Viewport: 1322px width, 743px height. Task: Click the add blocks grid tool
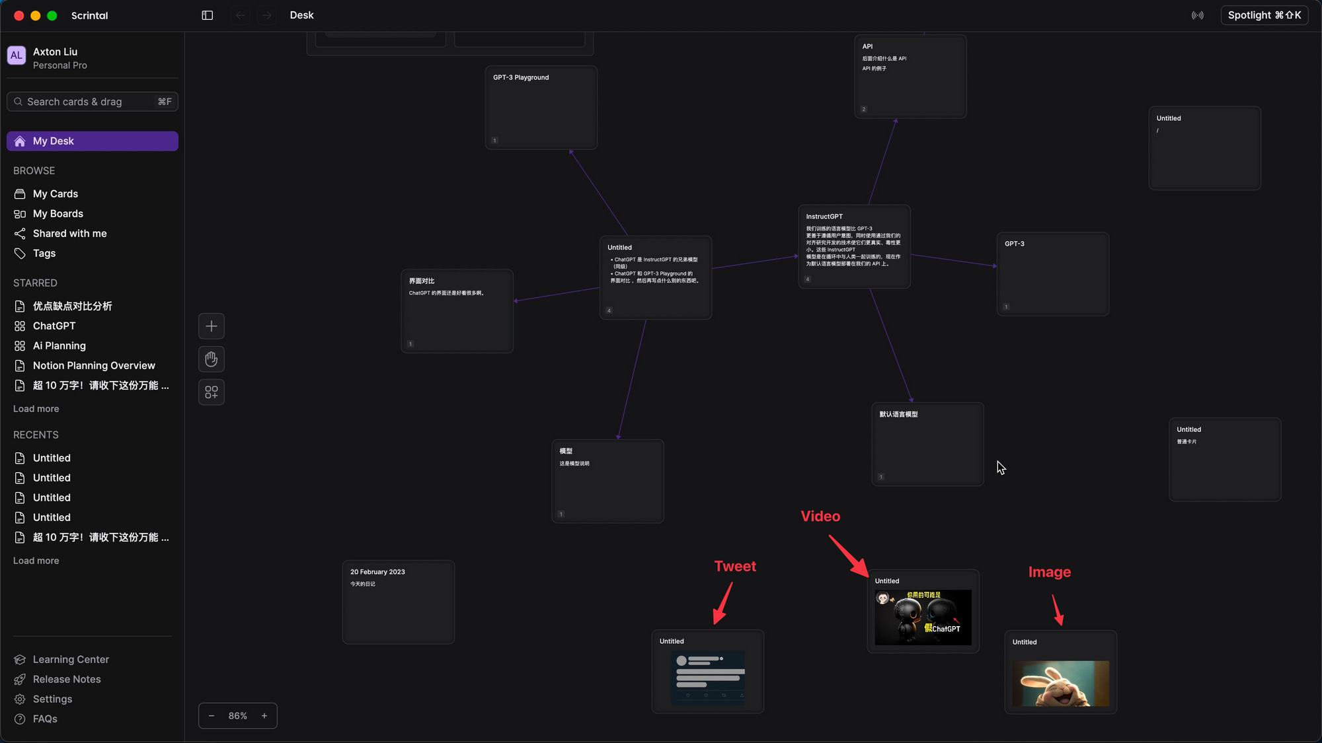tap(212, 392)
